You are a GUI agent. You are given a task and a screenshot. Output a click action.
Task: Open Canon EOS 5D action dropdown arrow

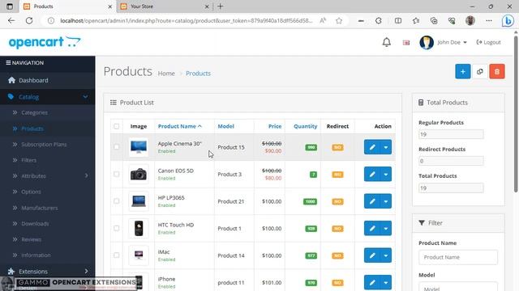(x=386, y=175)
